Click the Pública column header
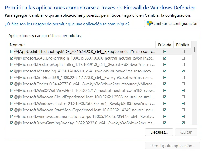Screen dimensions: 211x152 (182, 45)
